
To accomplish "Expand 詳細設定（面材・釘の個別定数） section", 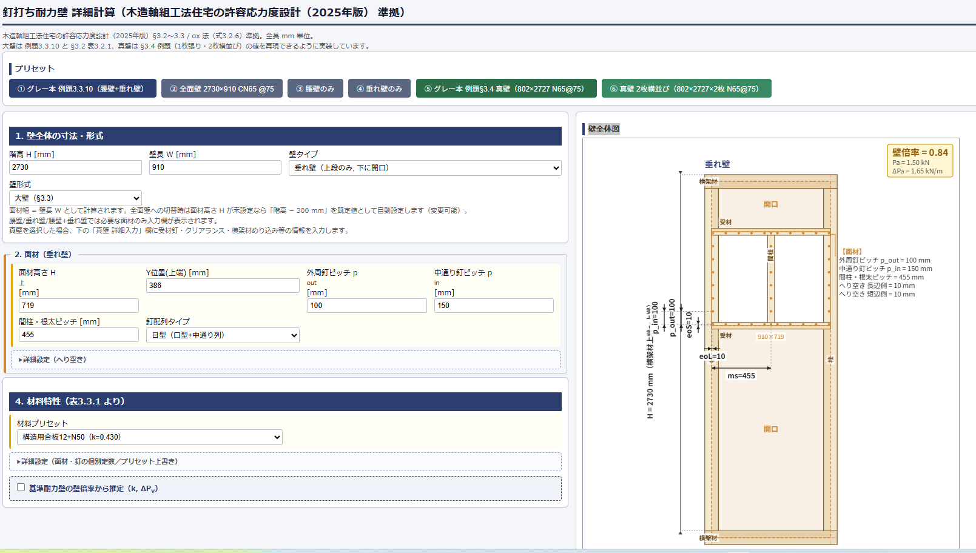I will pyautogui.click(x=99, y=461).
